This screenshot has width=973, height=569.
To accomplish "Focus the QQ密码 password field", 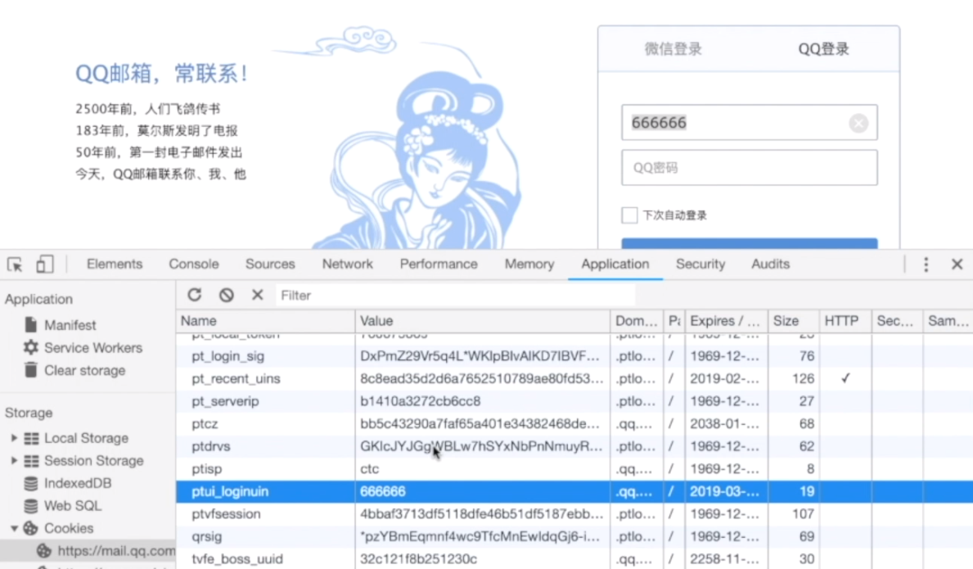I will 750,168.
